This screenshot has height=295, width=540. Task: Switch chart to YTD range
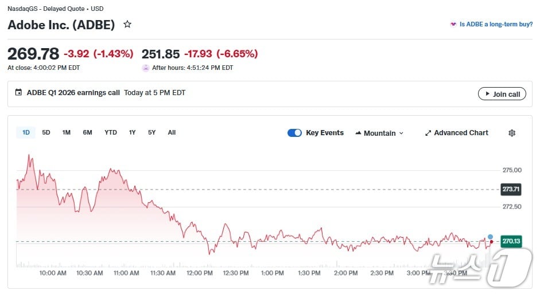tap(111, 133)
